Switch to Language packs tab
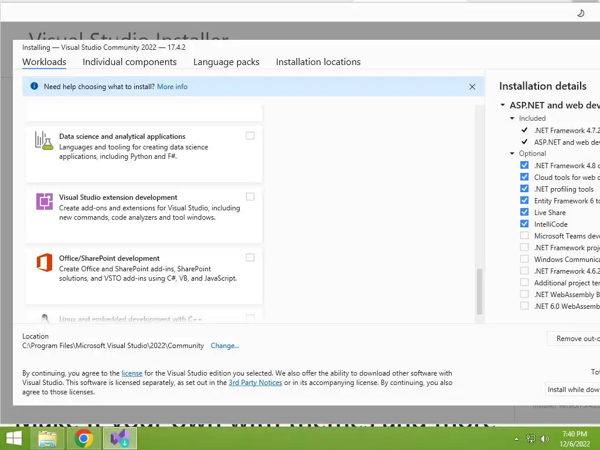This screenshot has height=450, width=600. click(226, 62)
